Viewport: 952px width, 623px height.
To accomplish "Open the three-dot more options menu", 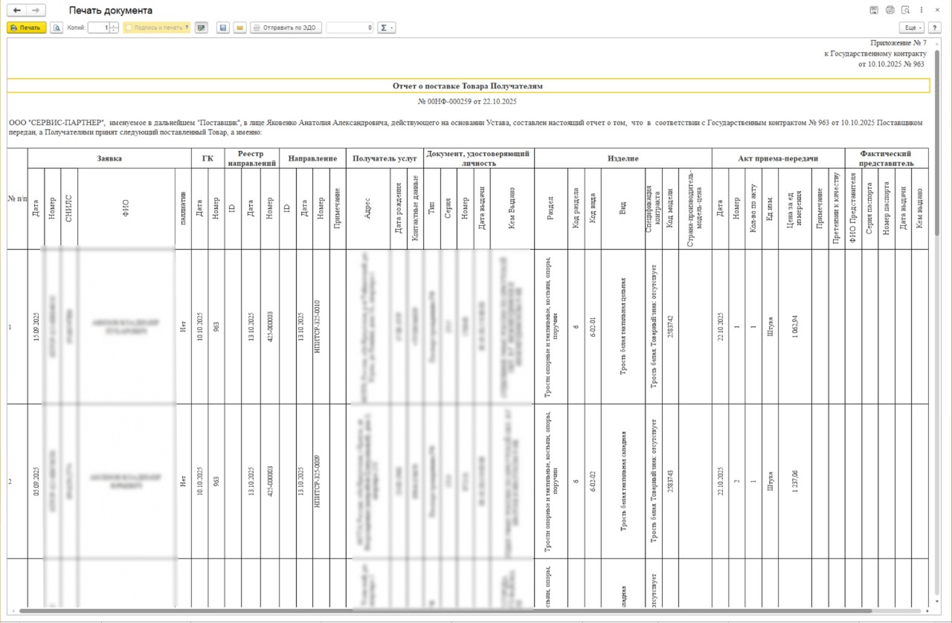I will pyautogui.click(x=922, y=10).
